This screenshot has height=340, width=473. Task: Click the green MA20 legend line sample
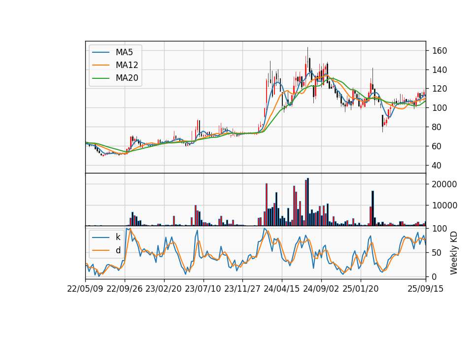point(101,78)
